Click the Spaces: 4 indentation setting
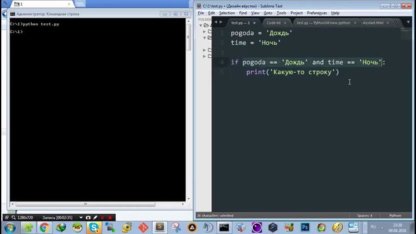 pyautogui.click(x=365, y=216)
